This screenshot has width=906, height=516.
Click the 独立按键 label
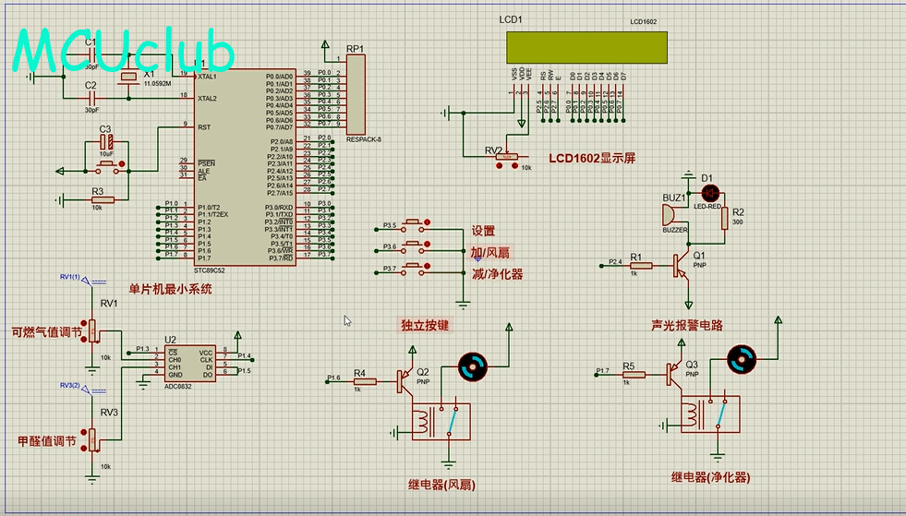(x=425, y=325)
